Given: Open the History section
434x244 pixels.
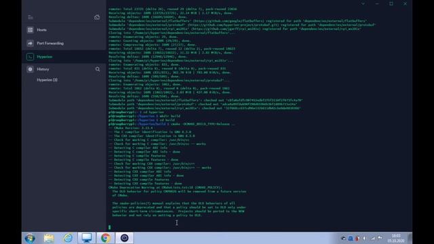Looking at the screenshot, I should point(43,69).
